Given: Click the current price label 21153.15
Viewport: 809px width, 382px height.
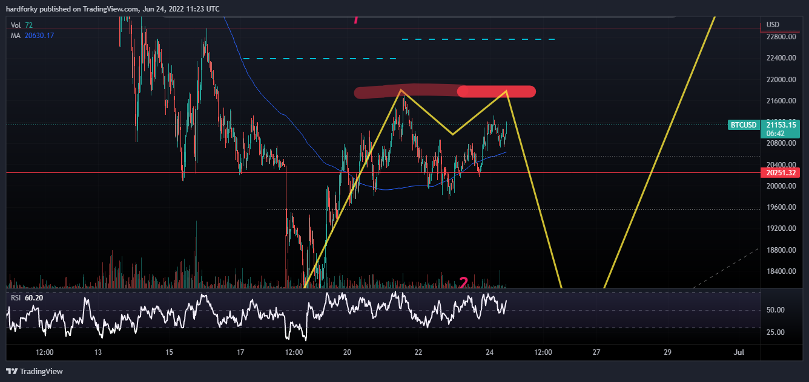Looking at the screenshot, I should click(x=780, y=125).
